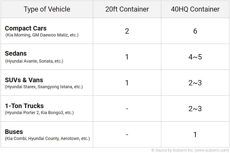Image resolution: width=230 pixels, height=153 pixels.
Task: Select the 40HQ value "1" for Buses
Action: click(195, 135)
